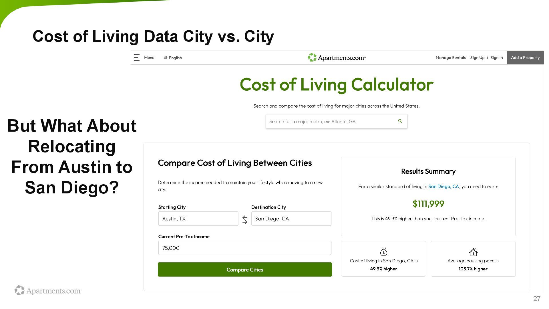Click the money bag cost icon
The image size is (549, 309).
point(383,252)
